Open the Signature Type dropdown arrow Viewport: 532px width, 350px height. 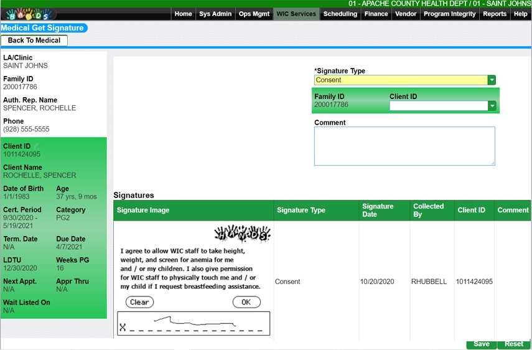(x=492, y=80)
